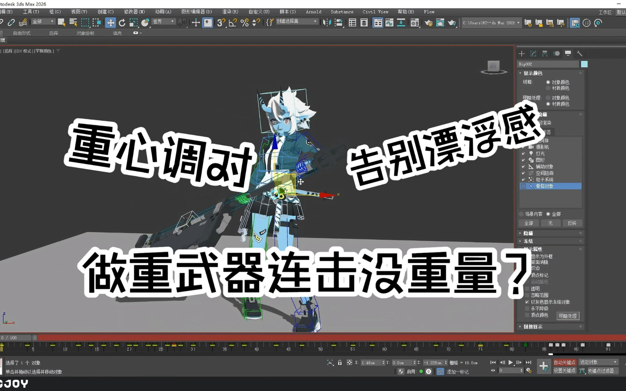Open Select by Name list
626x391 pixels.
pos(73,23)
